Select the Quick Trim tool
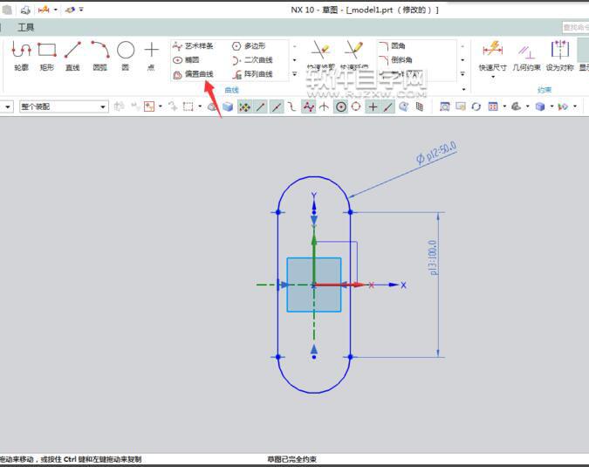Viewport: 589px width, 467px height. coord(320,56)
